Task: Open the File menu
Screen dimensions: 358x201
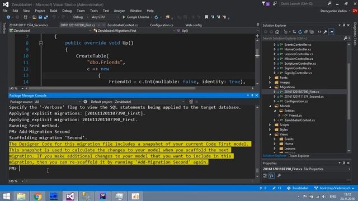Action: (x=5, y=11)
